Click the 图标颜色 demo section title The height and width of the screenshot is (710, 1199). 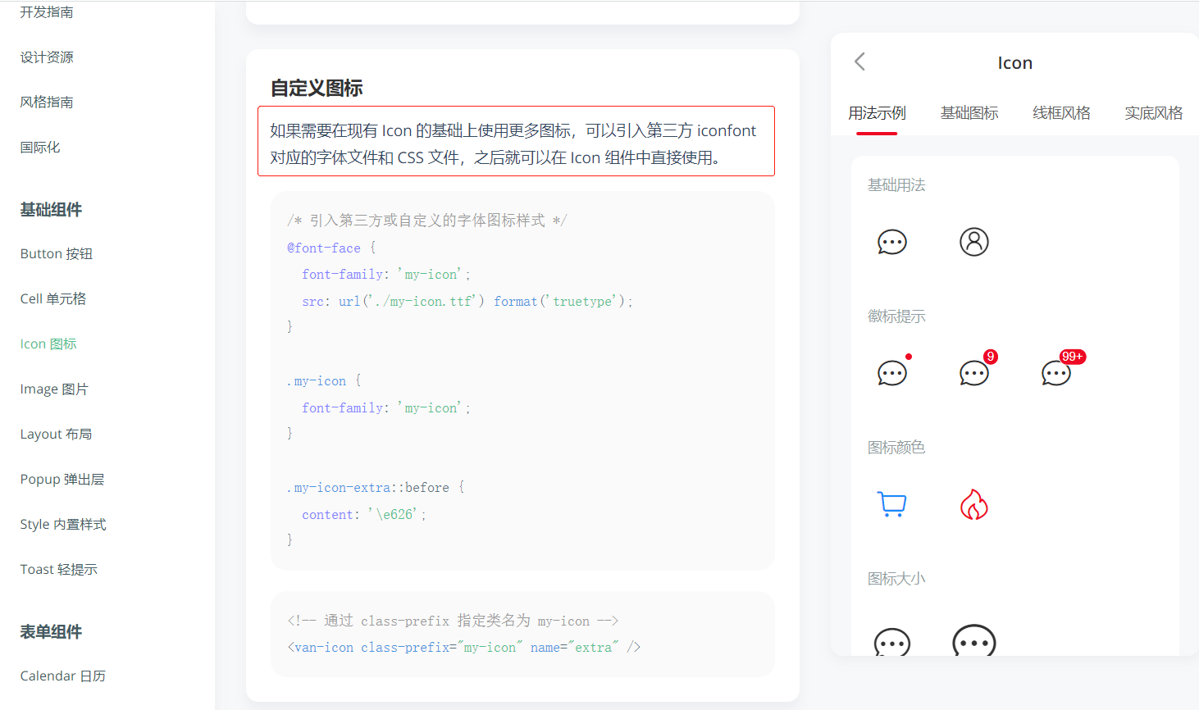(x=896, y=448)
